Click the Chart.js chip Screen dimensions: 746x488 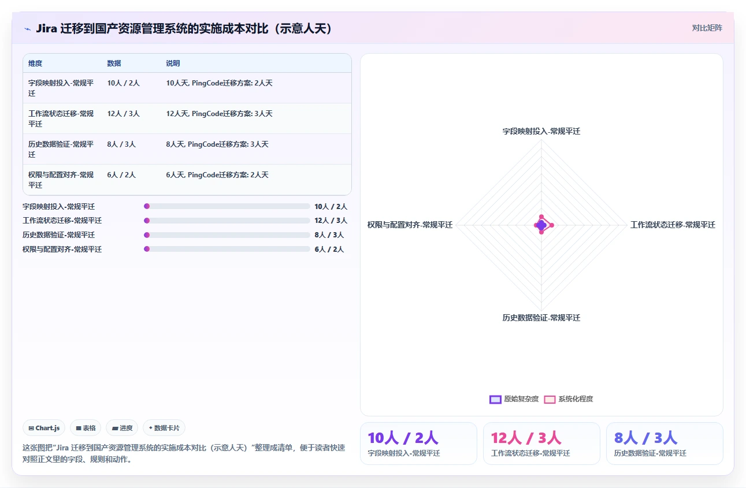point(44,428)
